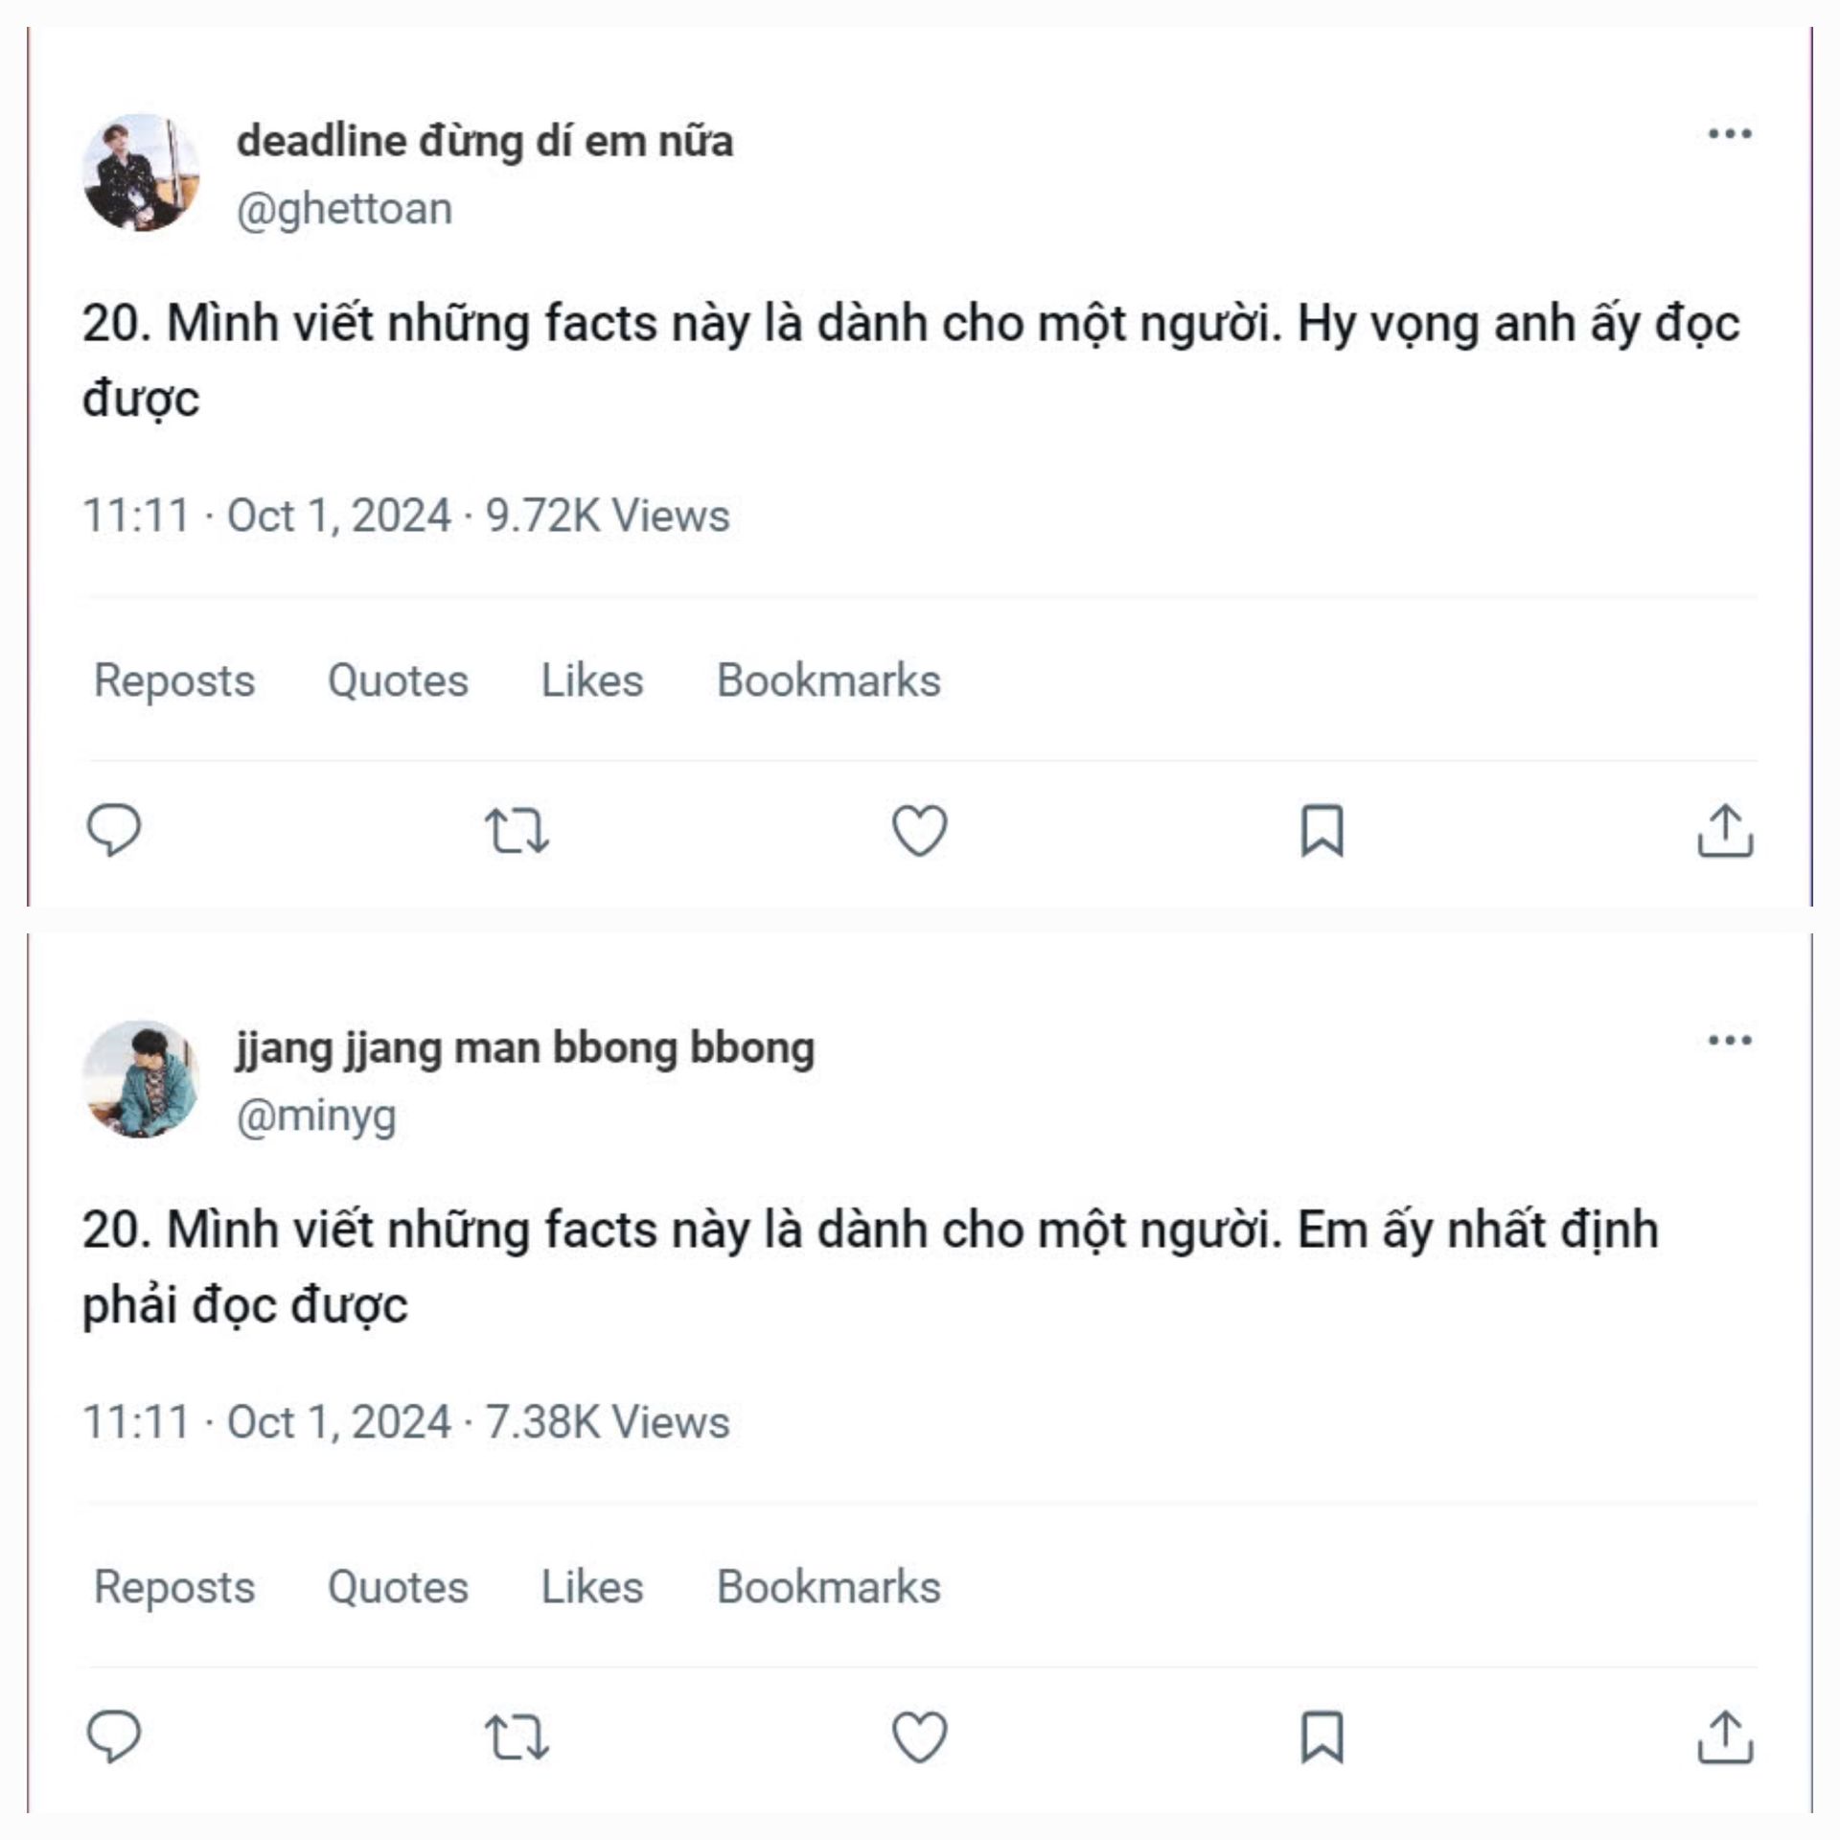Click the @minyg profile avatar
The image size is (1840, 1840).
point(142,1079)
